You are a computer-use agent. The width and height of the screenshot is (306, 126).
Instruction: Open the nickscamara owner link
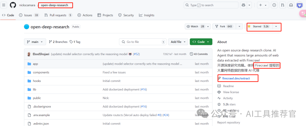pos(27,5)
